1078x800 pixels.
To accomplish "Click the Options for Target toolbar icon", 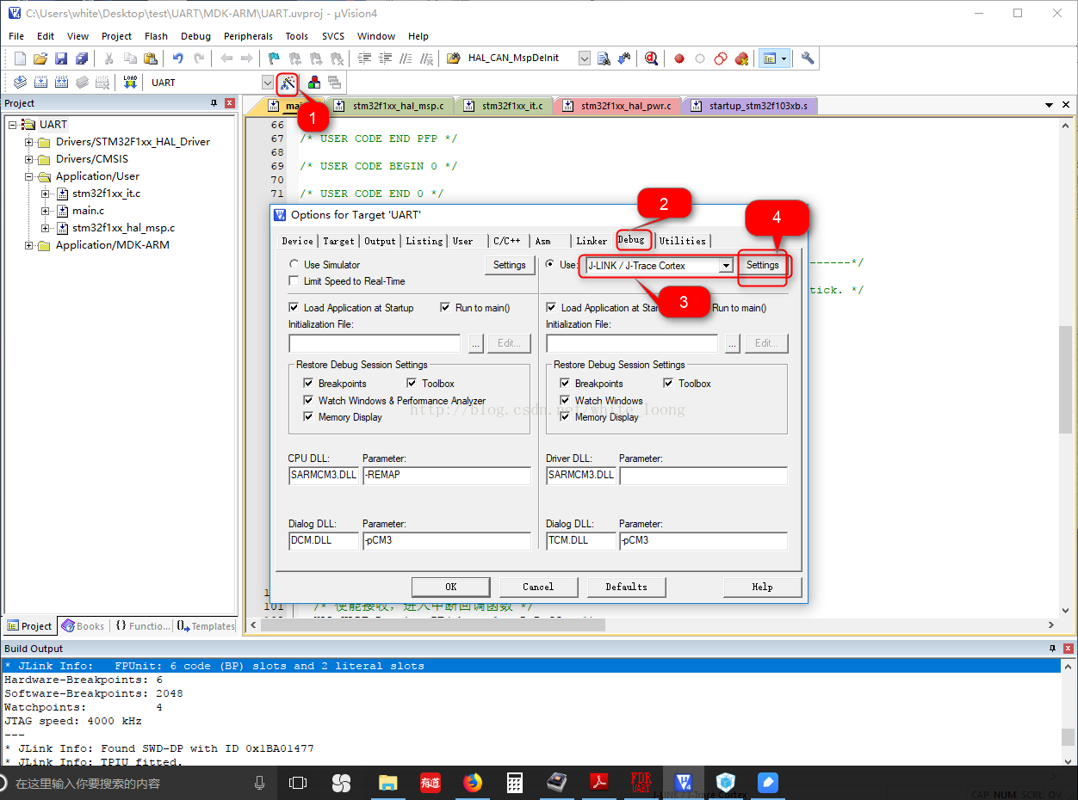I will 287,83.
